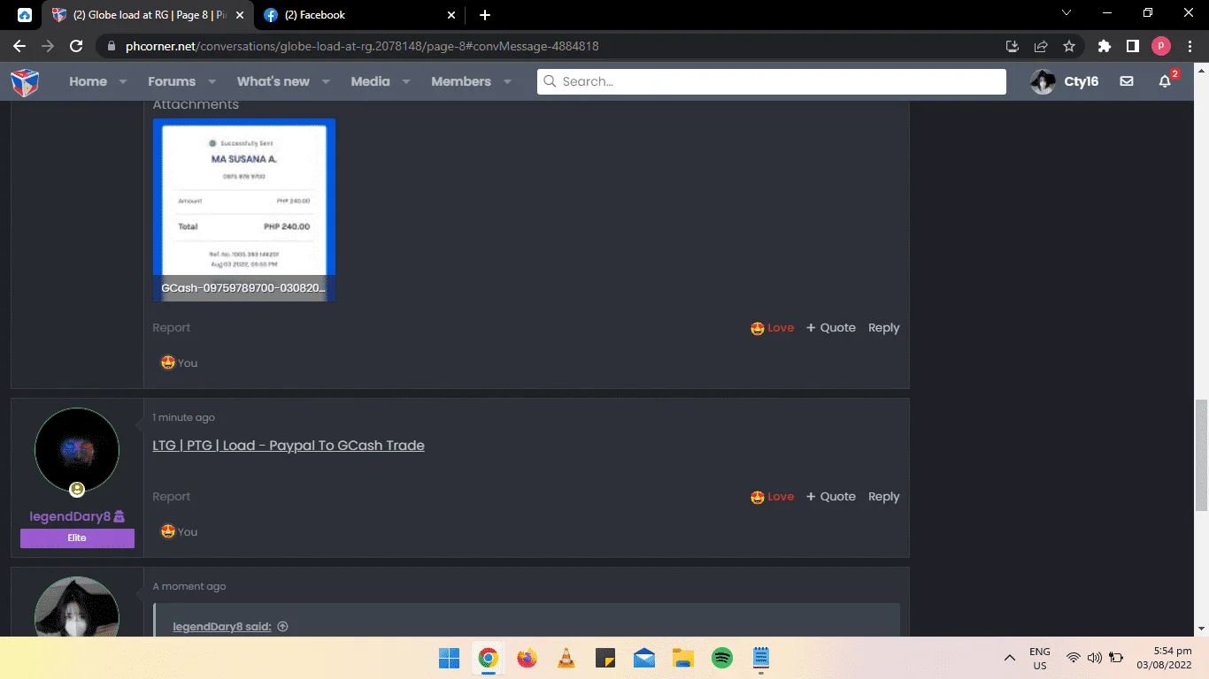Open VLC media player from the taskbar
Screen dimensions: 1209x679
click(x=566, y=659)
